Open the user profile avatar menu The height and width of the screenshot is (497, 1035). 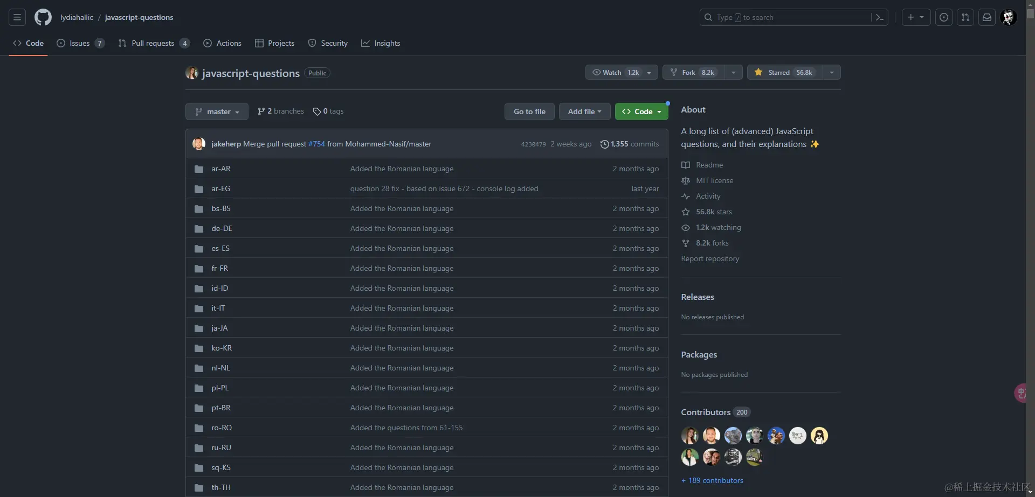1009,17
